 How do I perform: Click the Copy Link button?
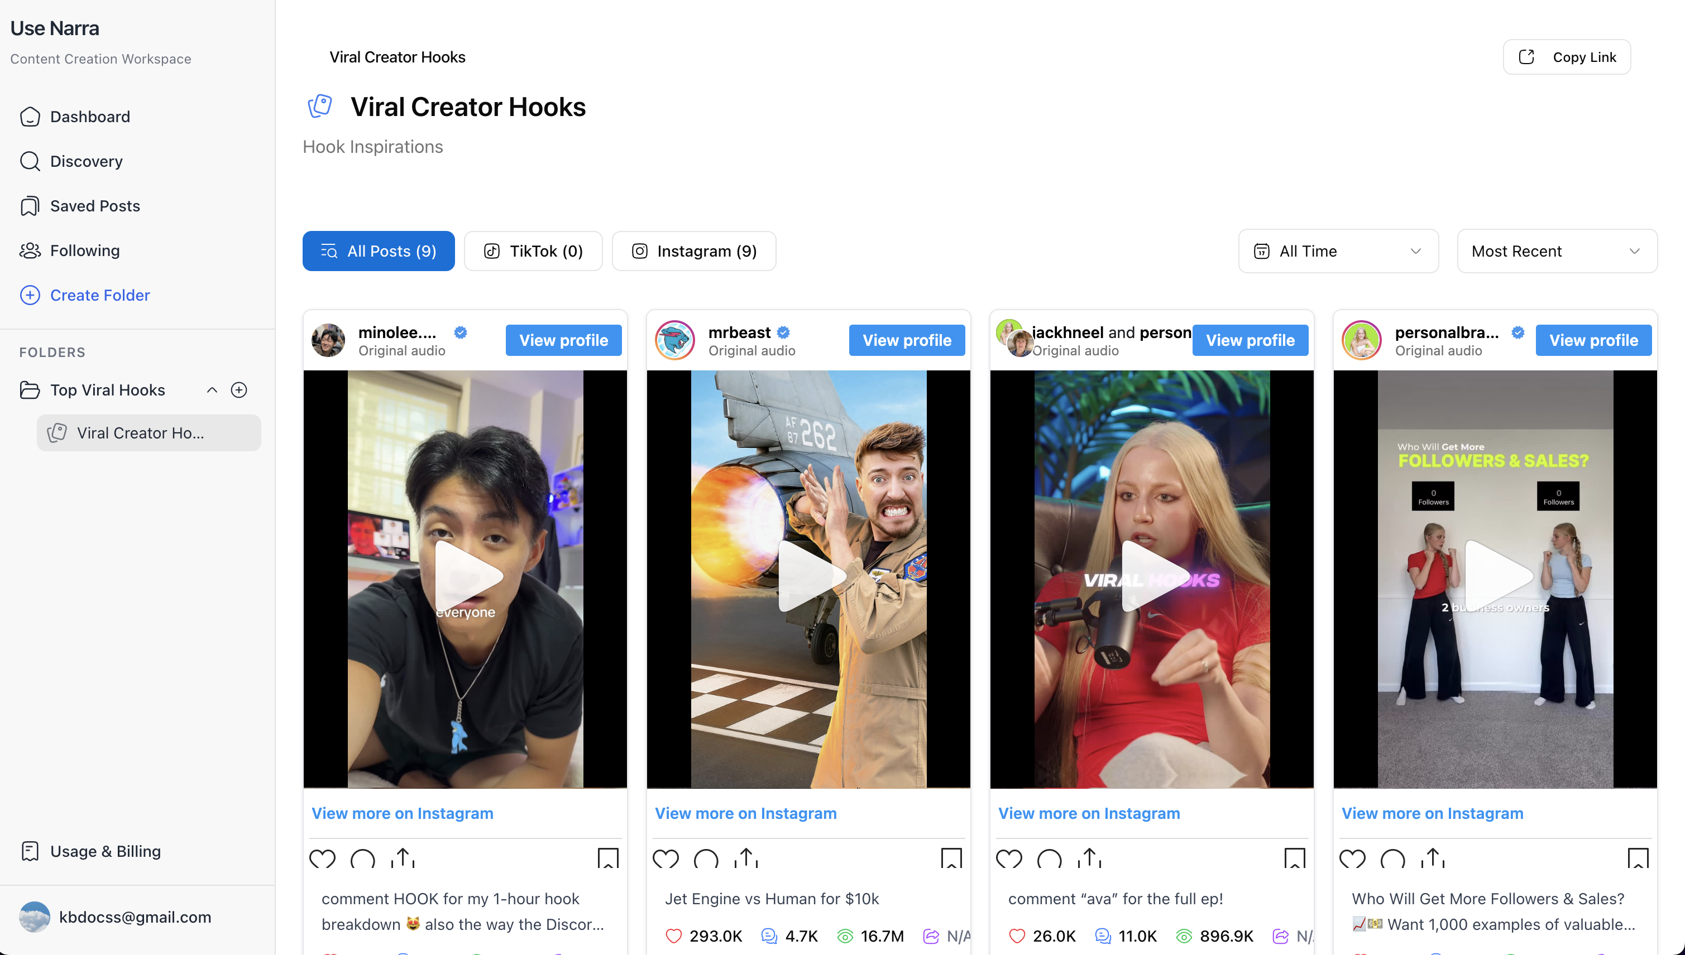click(x=1566, y=57)
